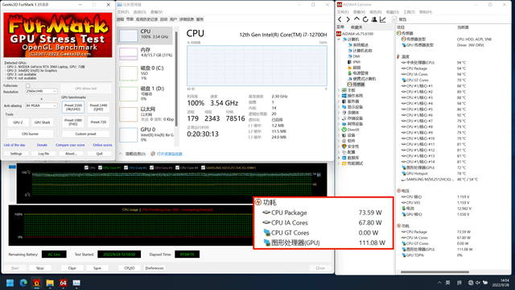Image resolution: width=515 pixels, height=290 pixels.
Task: Toggle CPU Core #3 graph checkbox
Action: pyautogui.click(x=152, y=168)
